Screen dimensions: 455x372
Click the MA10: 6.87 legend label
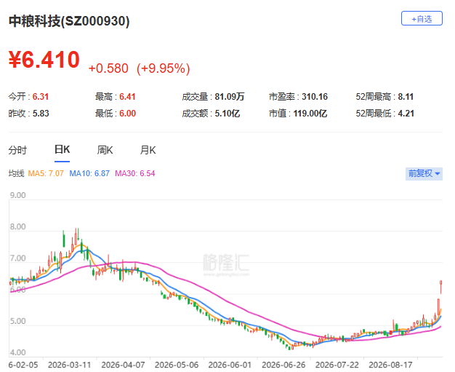pyautogui.click(x=89, y=173)
